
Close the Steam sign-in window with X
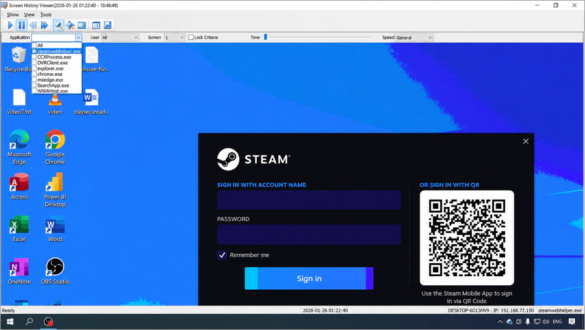526,141
